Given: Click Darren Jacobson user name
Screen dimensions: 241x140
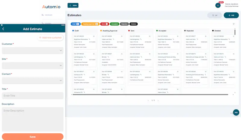Looking at the screenshot, I should click(231, 4).
